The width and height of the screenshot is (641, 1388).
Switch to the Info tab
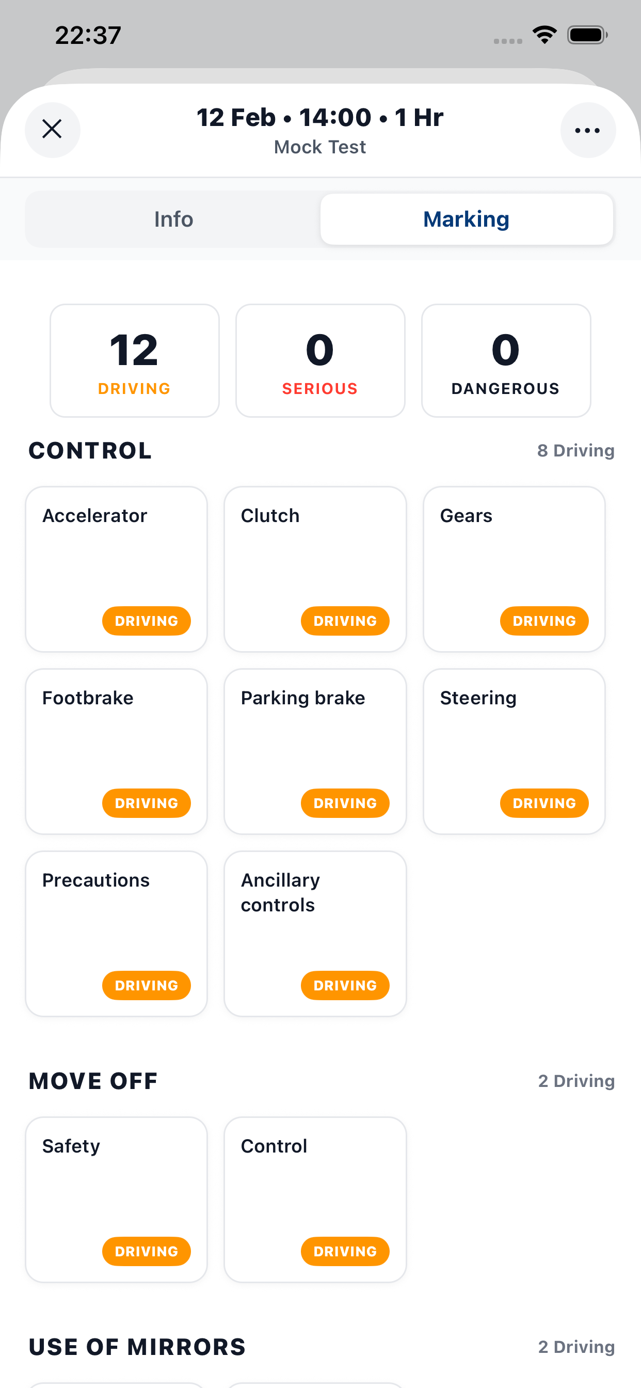[x=173, y=219]
